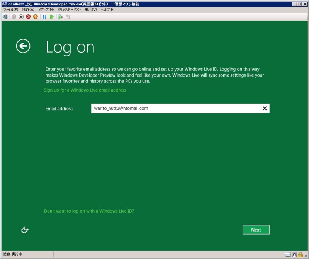Pause the virtual machine with the blue pause icon

coord(44,17)
